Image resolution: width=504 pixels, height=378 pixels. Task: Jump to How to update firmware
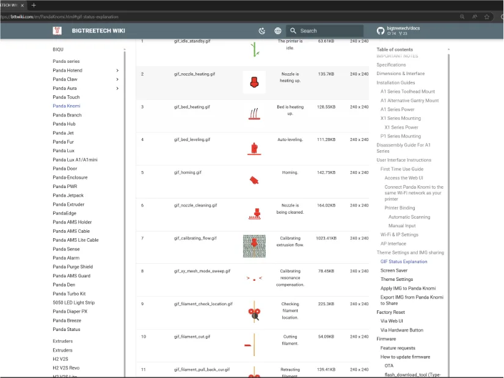click(x=405, y=357)
